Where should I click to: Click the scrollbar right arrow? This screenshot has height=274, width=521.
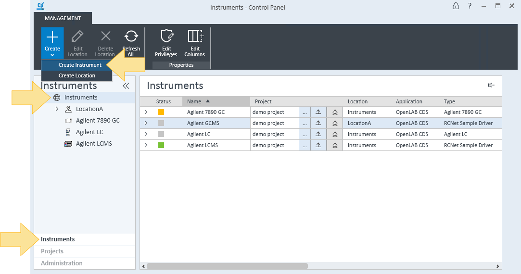tap(497, 266)
